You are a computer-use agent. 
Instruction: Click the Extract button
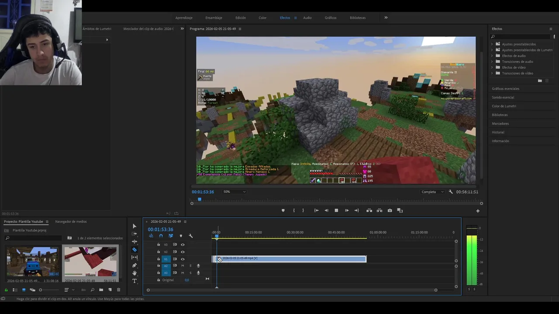pos(380,211)
